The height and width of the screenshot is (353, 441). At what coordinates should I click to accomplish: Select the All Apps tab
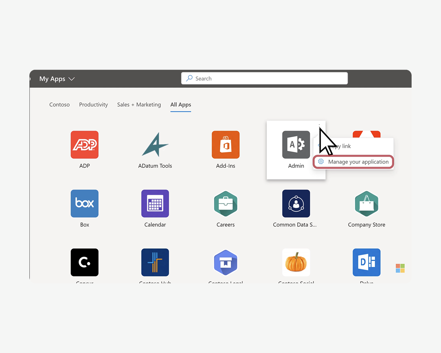pyautogui.click(x=181, y=104)
